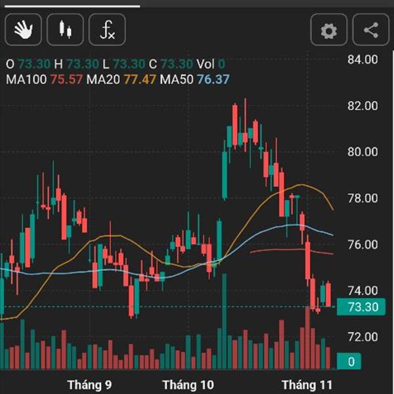Click the Tháng 10 time axis label
Screen dimensions: 394x394
click(188, 385)
